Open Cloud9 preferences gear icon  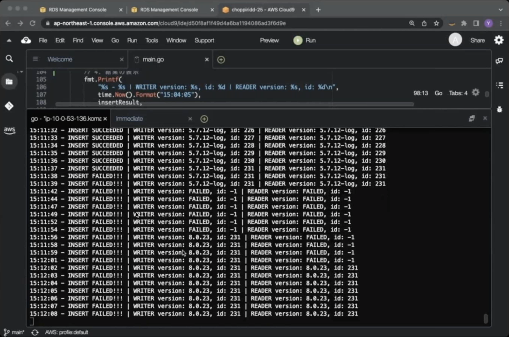pos(499,40)
